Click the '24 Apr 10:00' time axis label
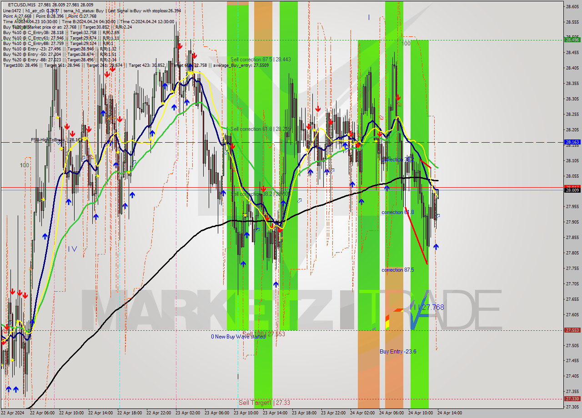 (421, 413)
